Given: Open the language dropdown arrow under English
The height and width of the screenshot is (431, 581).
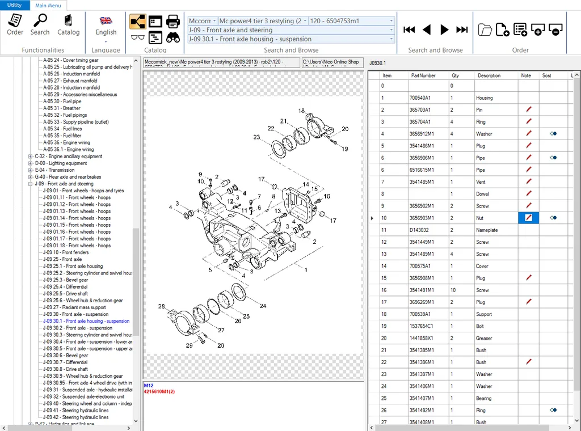Looking at the screenshot, I should click(x=106, y=41).
